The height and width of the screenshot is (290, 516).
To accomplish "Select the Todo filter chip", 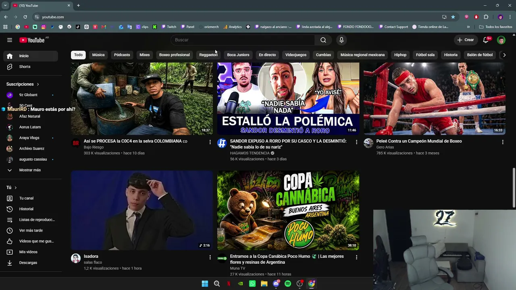I will [78, 55].
